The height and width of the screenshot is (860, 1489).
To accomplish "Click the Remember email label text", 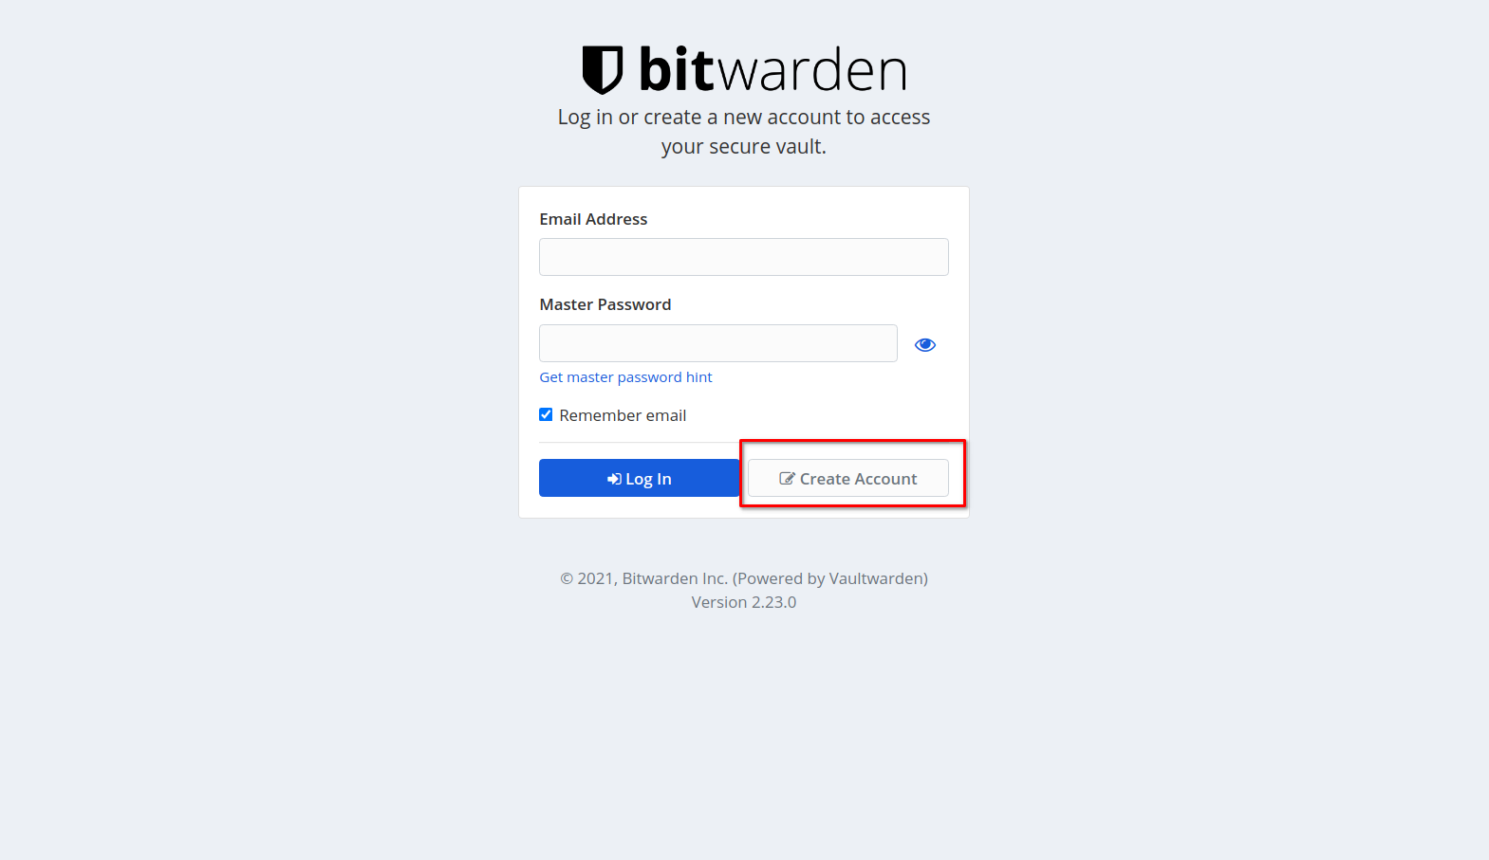I will point(623,415).
